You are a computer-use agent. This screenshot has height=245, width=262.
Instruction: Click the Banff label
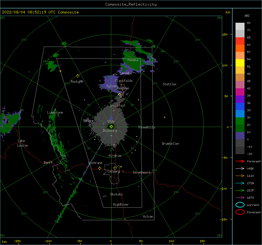coord(48,162)
